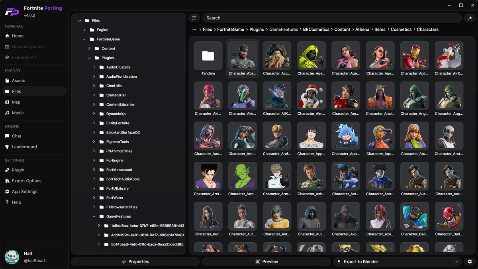Expand the Engine folder in tree
Screen dimensions: 478x269
84,30
